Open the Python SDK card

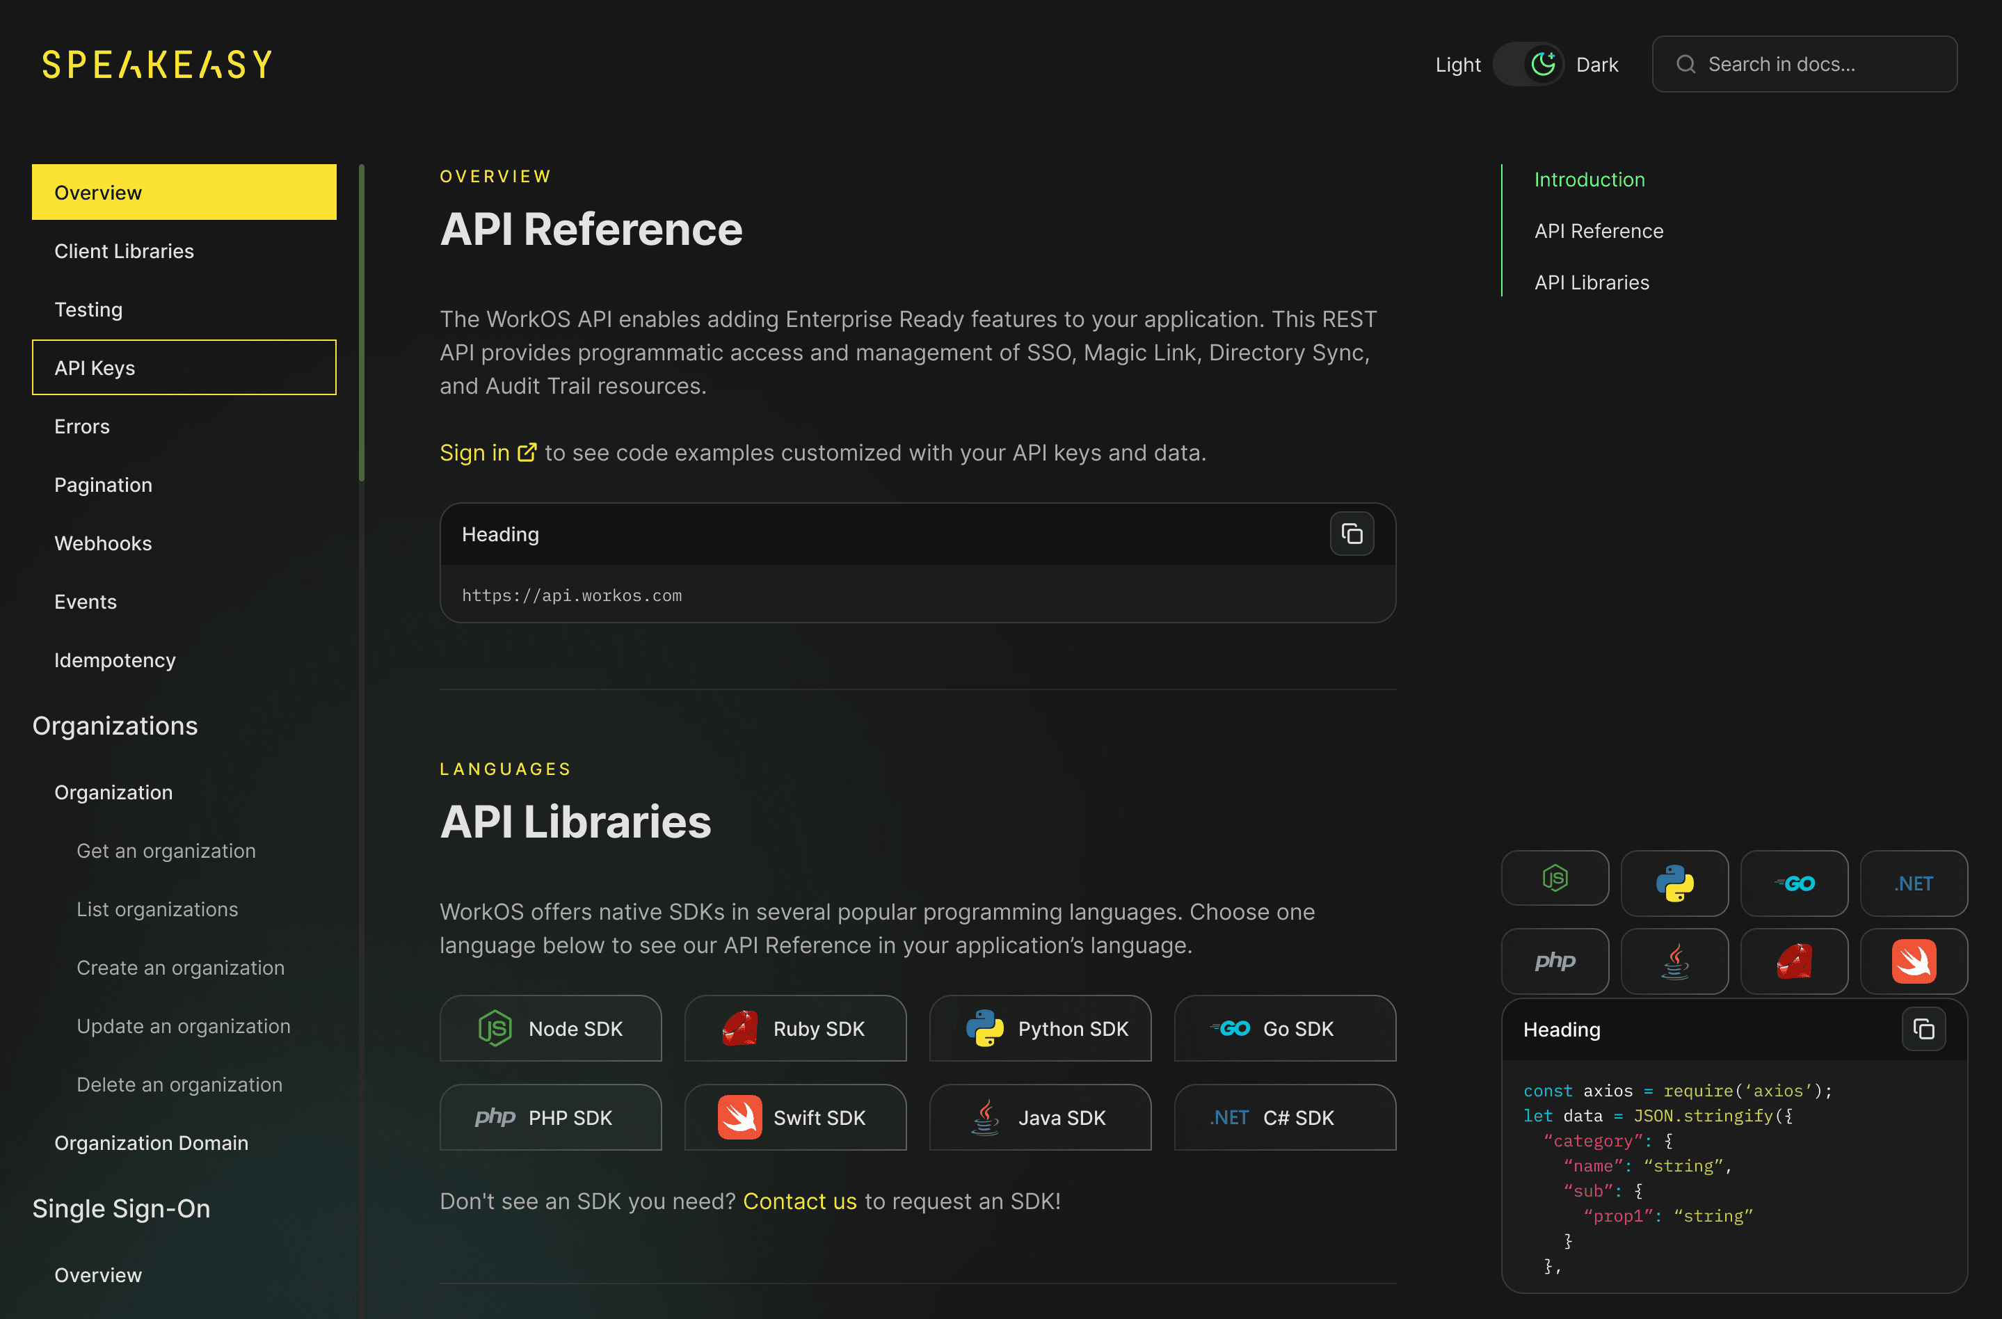point(1041,1028)
